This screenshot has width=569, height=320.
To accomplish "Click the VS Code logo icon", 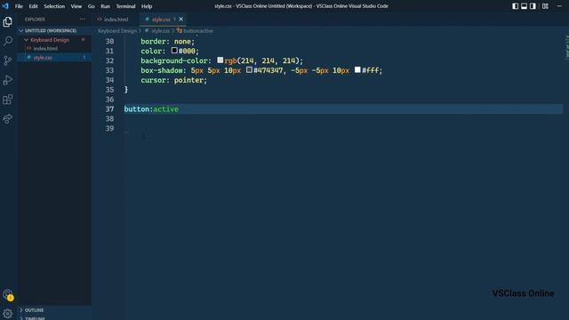I will (x=5, y=6).
